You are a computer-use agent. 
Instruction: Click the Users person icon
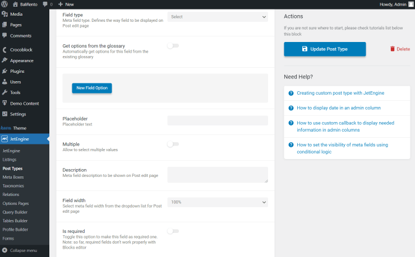click(x=4, y=82)
